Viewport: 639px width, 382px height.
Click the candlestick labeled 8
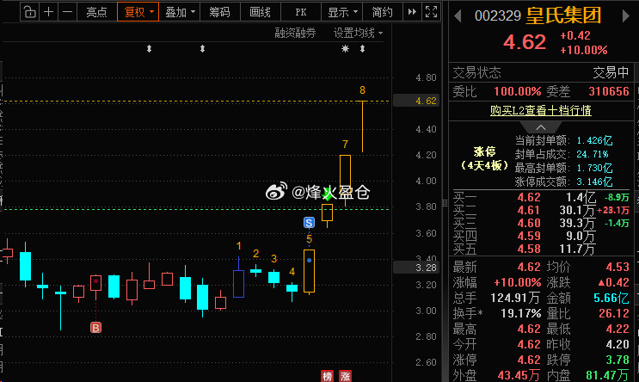(362, 126)
